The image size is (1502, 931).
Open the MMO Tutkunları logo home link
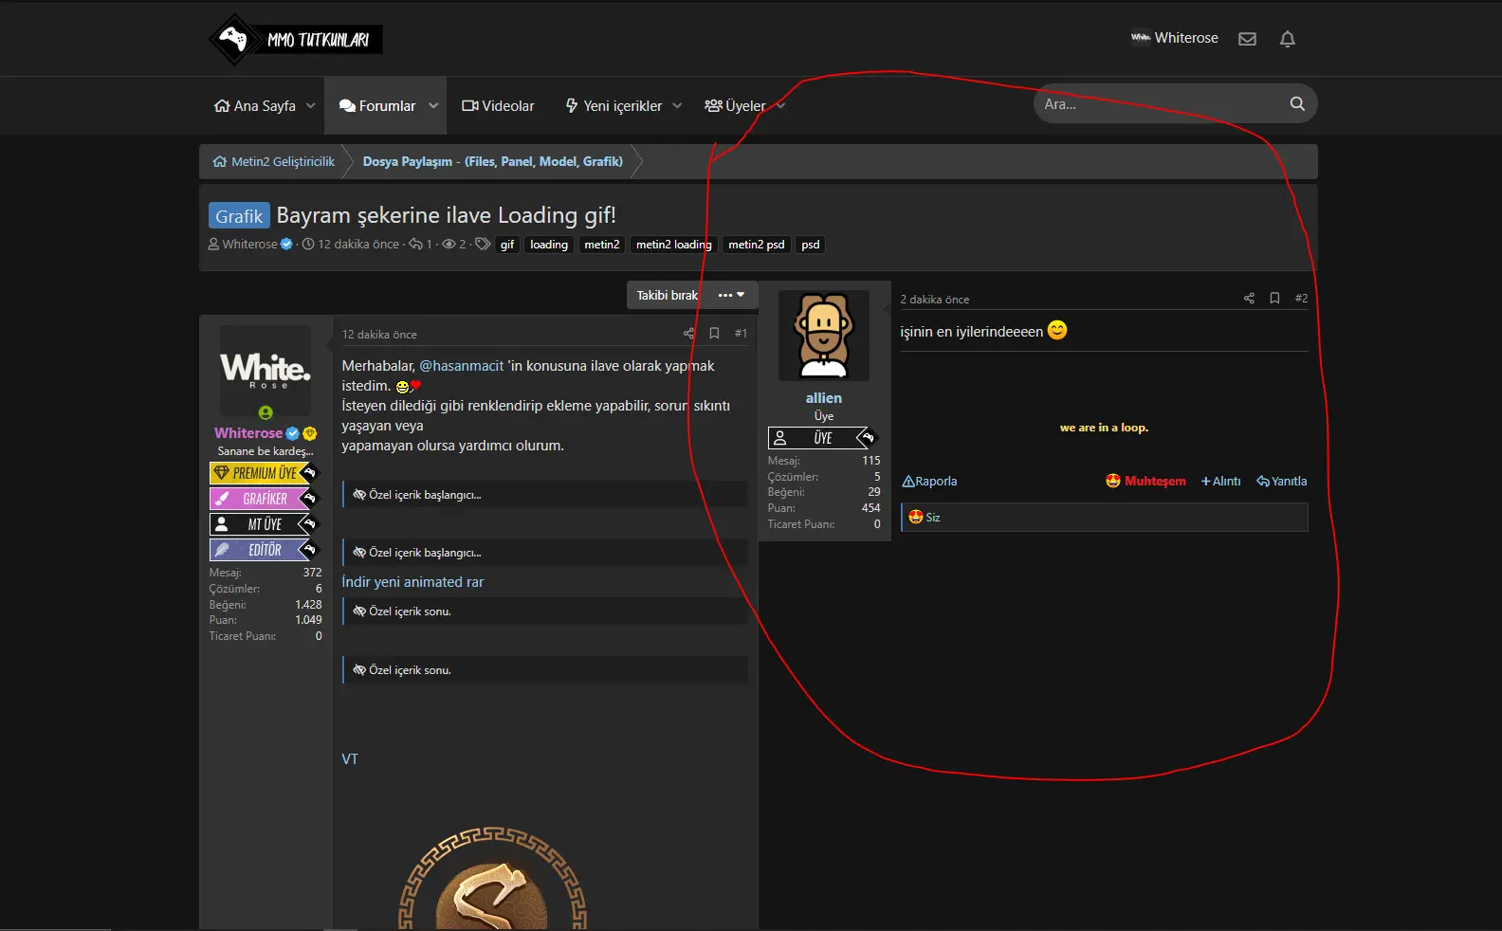[x=296, y=39]
